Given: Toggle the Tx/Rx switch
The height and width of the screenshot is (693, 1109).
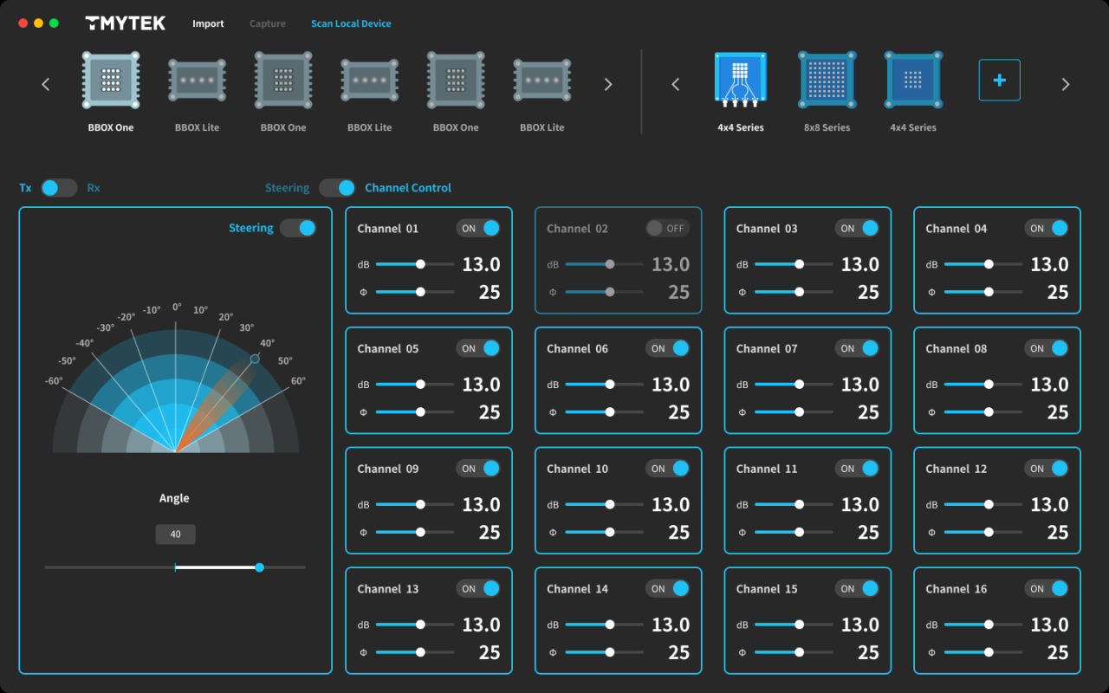Looking at the screenshot, I should [x=59, y=187].
